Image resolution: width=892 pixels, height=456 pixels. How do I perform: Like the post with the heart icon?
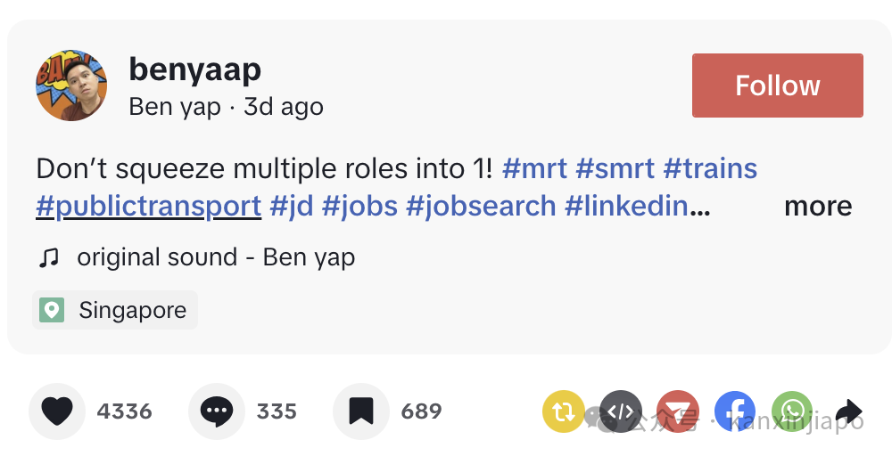point(58,411)
